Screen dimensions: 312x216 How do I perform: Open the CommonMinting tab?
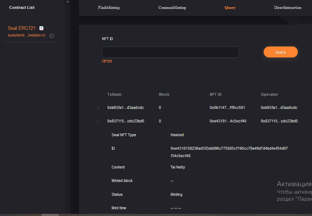tap(172, 7)
